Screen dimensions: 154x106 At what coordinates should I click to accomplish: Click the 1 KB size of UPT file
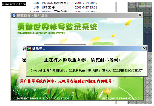(36, 7)
